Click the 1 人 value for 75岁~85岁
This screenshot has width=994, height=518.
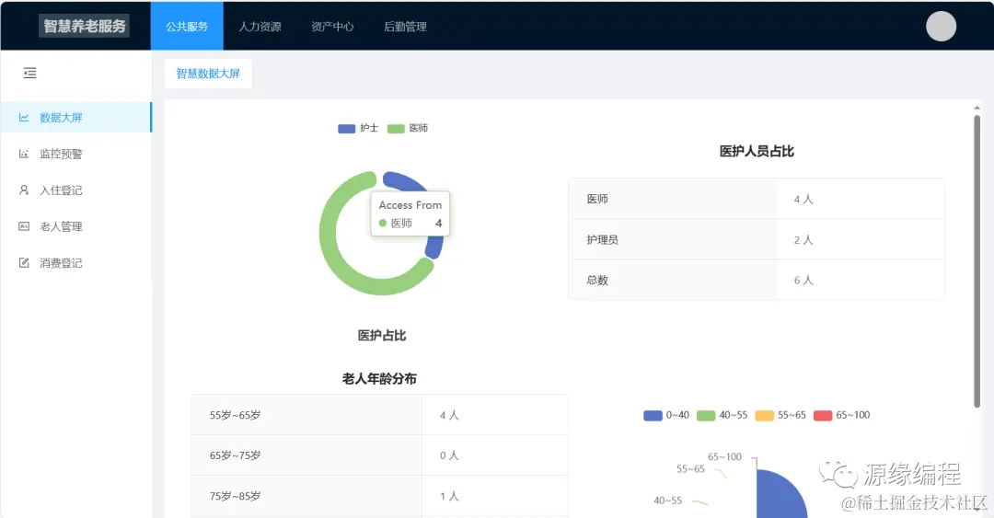(x=449, y=496)
